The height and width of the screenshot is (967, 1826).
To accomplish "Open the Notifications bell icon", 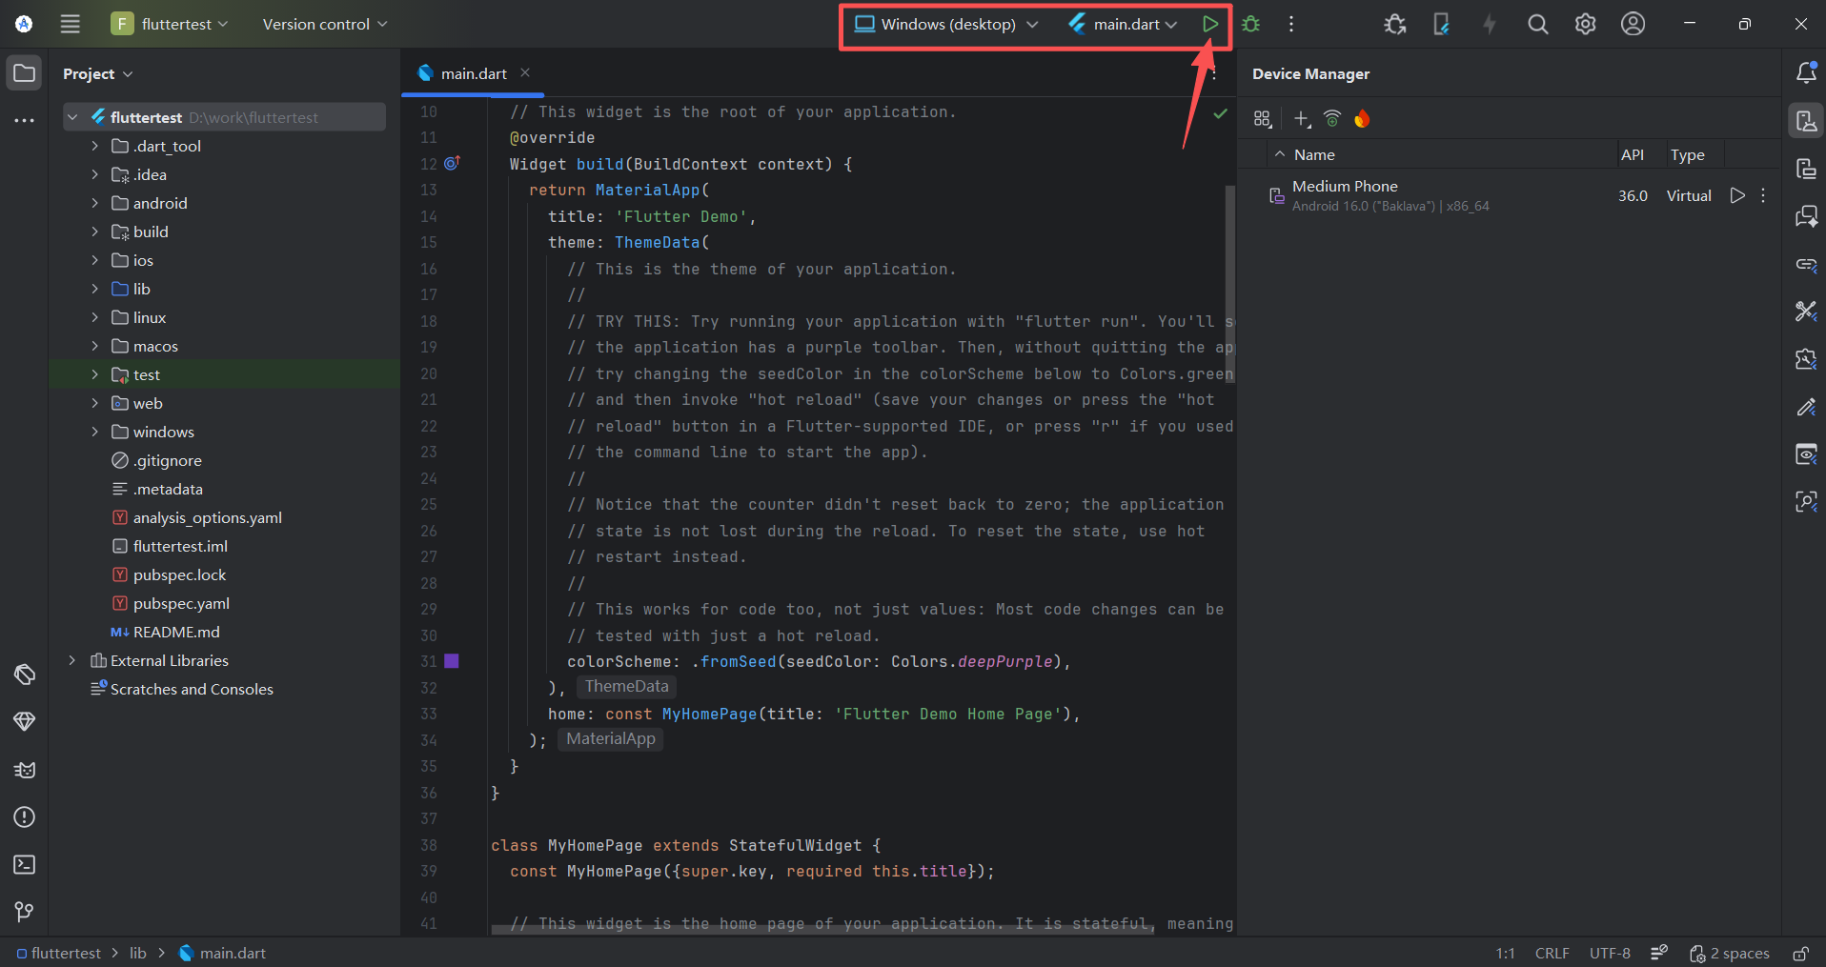I will point(1806,72).
